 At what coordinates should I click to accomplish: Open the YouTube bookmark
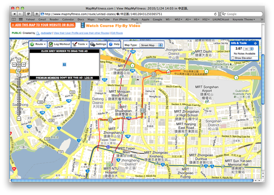104,19
